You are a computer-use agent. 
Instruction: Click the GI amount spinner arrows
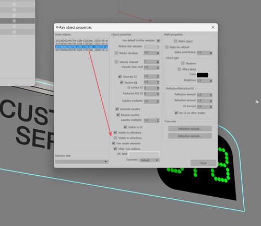211,107
